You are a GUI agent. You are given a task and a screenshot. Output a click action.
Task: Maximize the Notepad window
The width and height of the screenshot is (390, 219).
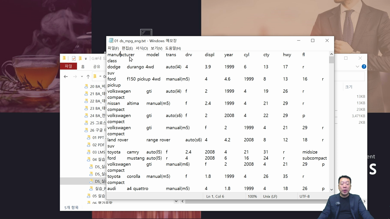(313, 40)
